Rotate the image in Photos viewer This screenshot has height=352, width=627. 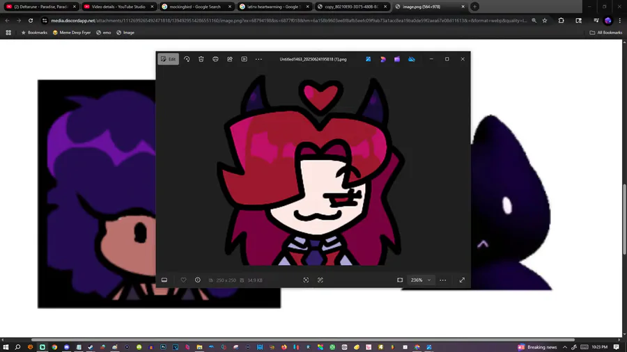187,59
